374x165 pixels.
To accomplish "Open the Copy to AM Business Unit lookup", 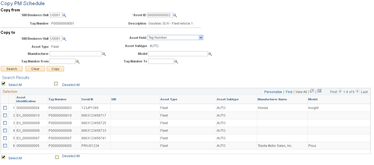I will (64, 38).
